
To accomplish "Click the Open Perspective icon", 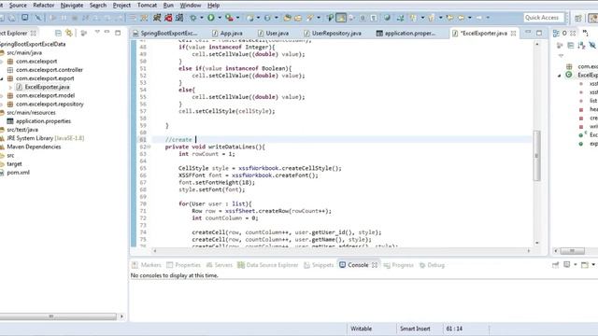I will [x=578, y=18].
